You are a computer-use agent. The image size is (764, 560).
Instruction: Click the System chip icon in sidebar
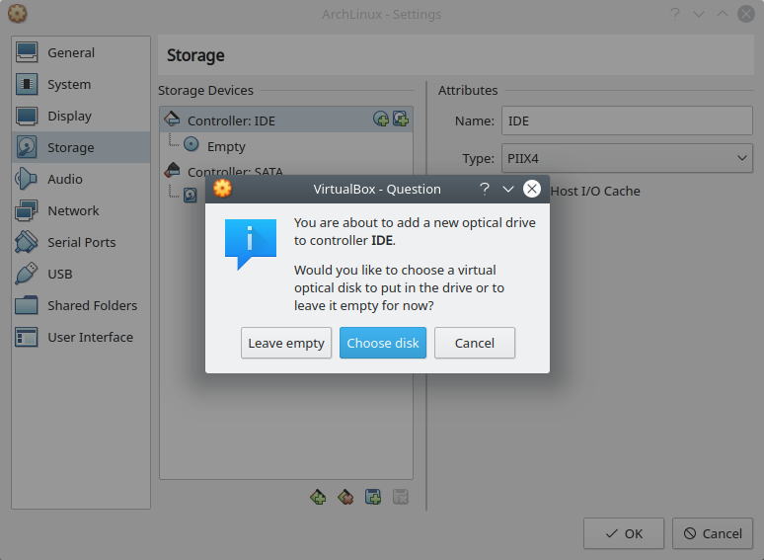pos(27,84)
